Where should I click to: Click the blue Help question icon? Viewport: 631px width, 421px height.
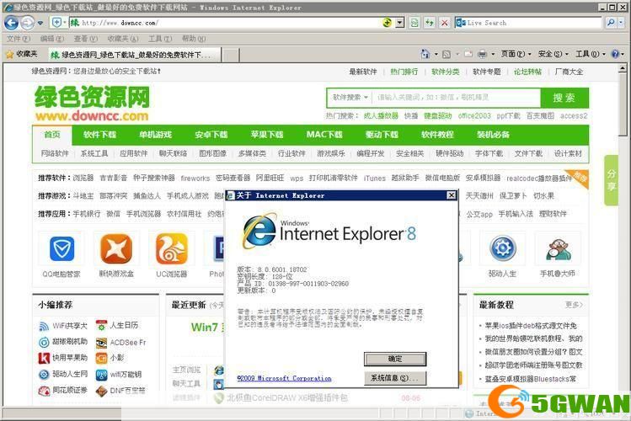coord(615,54)
